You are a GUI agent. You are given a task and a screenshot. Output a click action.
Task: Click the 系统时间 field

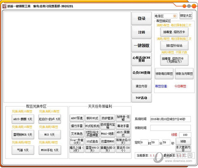(170, 119)
